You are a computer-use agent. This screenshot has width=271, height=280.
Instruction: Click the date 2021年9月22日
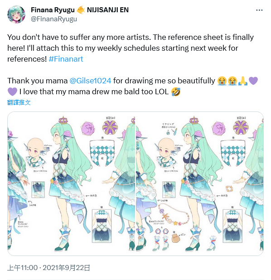(67, 268)
